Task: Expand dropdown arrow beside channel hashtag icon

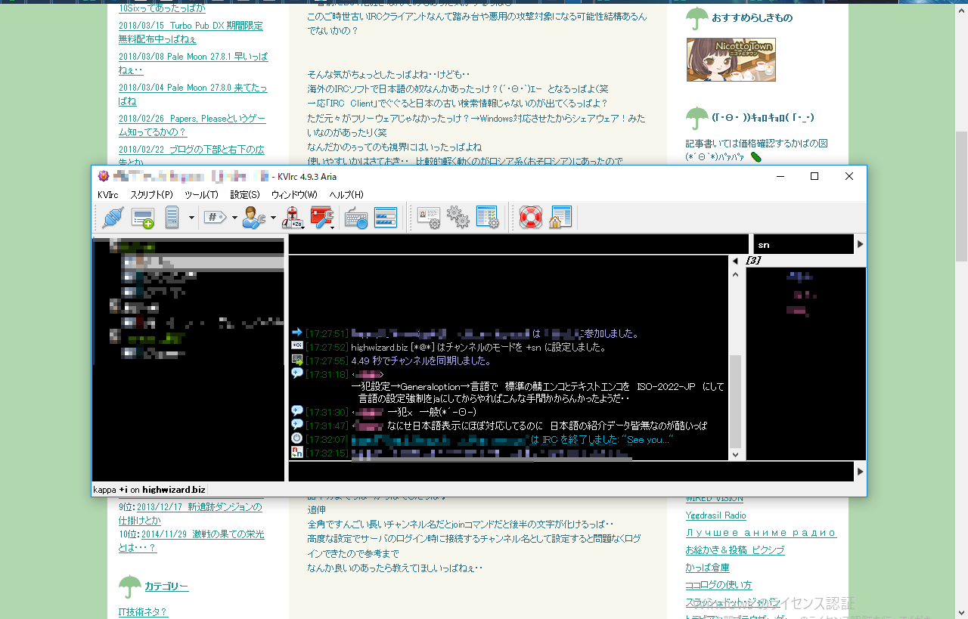Action: 234,218
